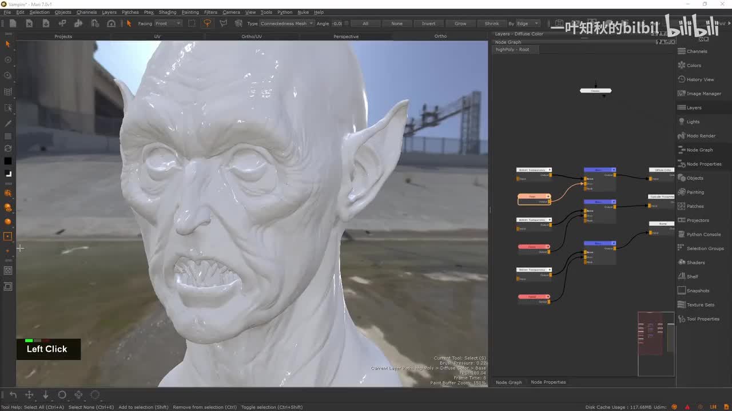The height and width of the screenshot is (411, 732).
Task: Expand the selected orange Paint node
Action: [548, 196]
